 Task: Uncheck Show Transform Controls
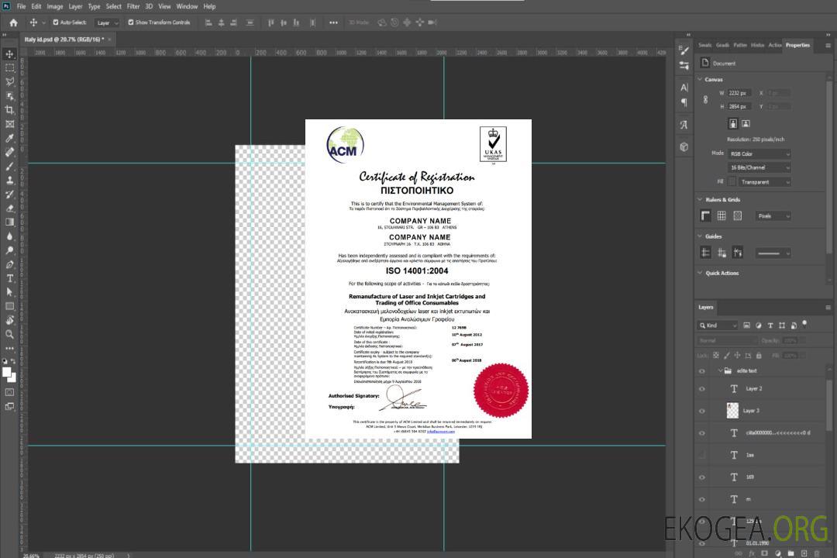click(x=130, y=22)
